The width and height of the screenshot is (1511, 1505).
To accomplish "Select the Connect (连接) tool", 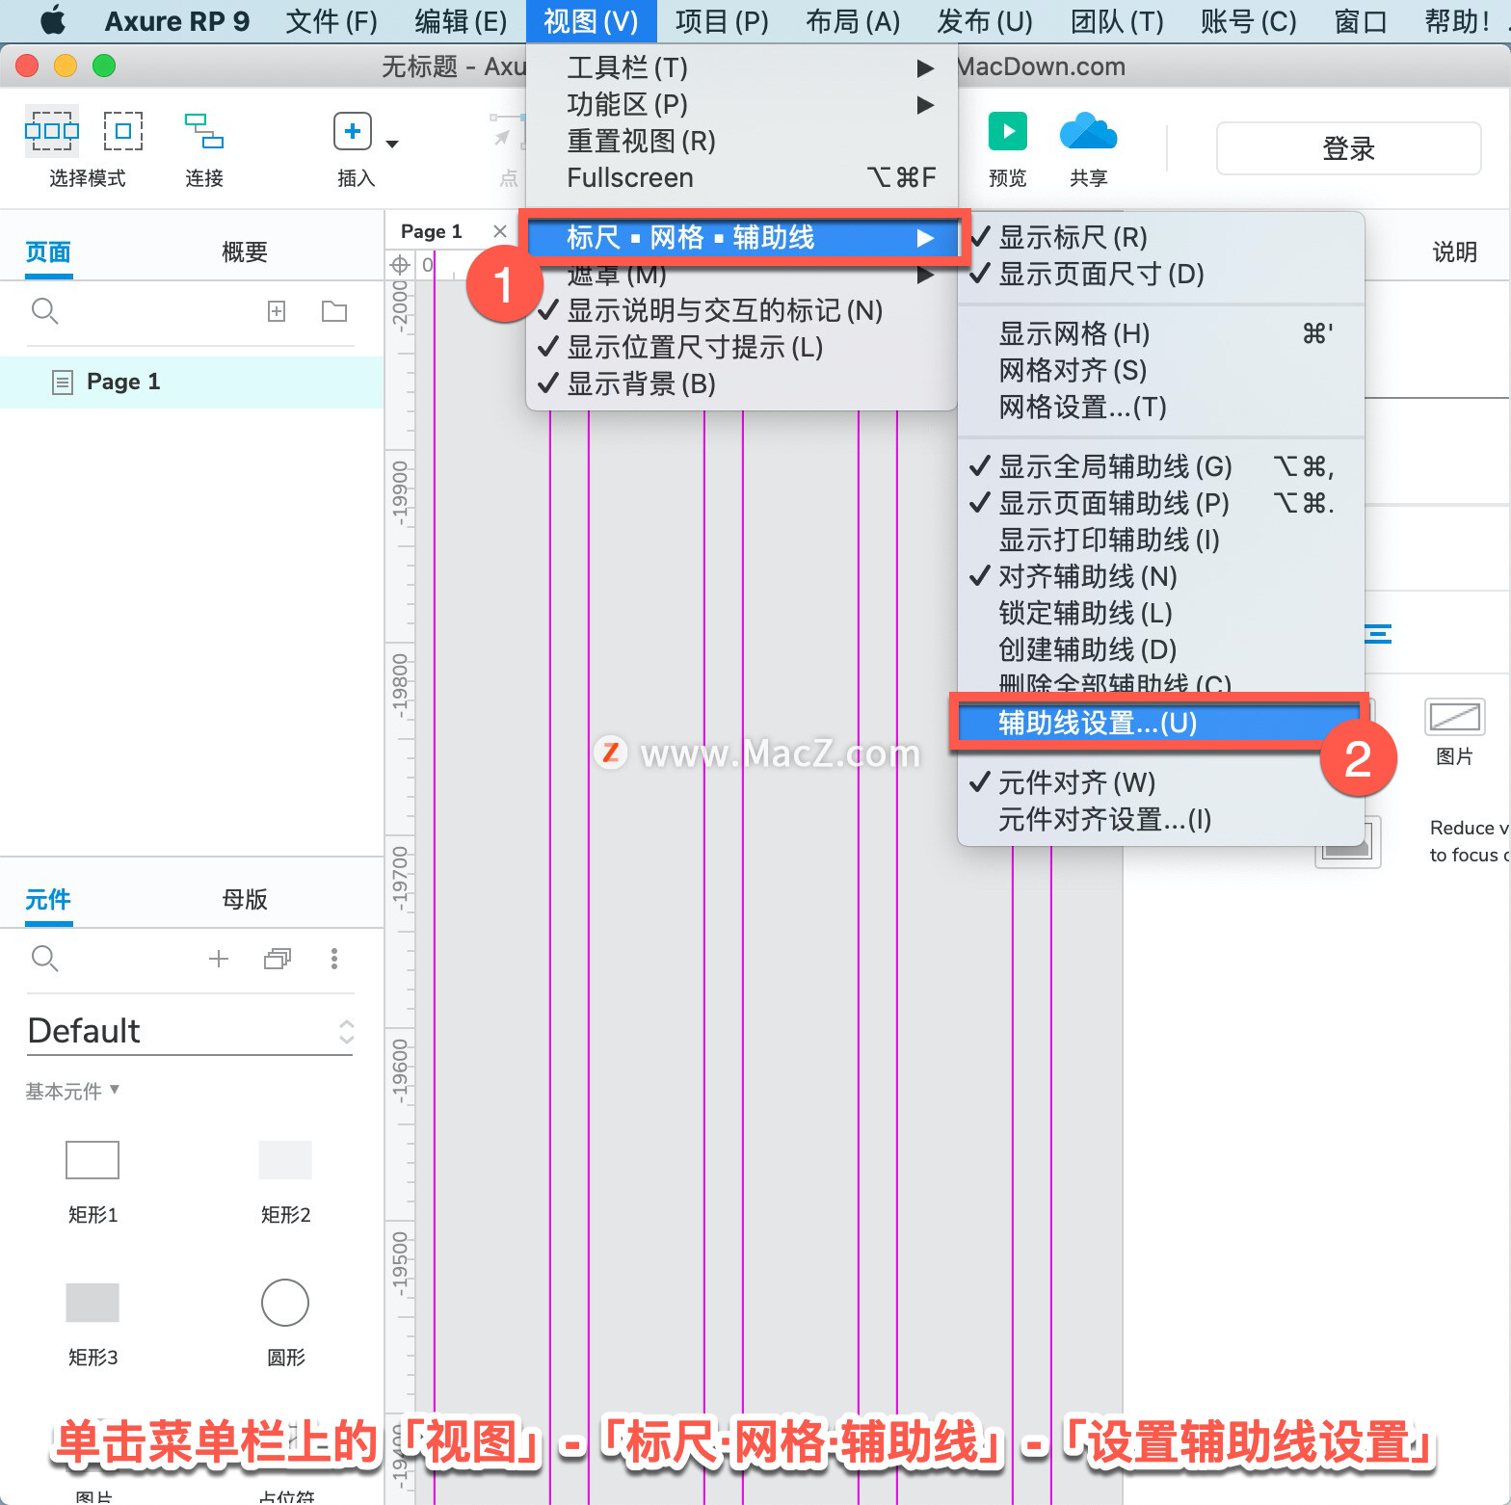I will 204,131.
